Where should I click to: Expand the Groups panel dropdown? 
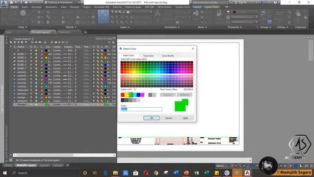[265, 27]
